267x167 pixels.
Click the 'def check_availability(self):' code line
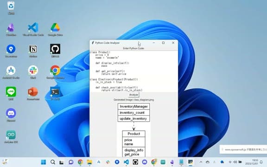click(x=117, y=88)
